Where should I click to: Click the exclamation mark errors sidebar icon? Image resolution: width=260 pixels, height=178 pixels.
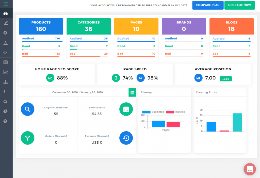tap(6, 92)
